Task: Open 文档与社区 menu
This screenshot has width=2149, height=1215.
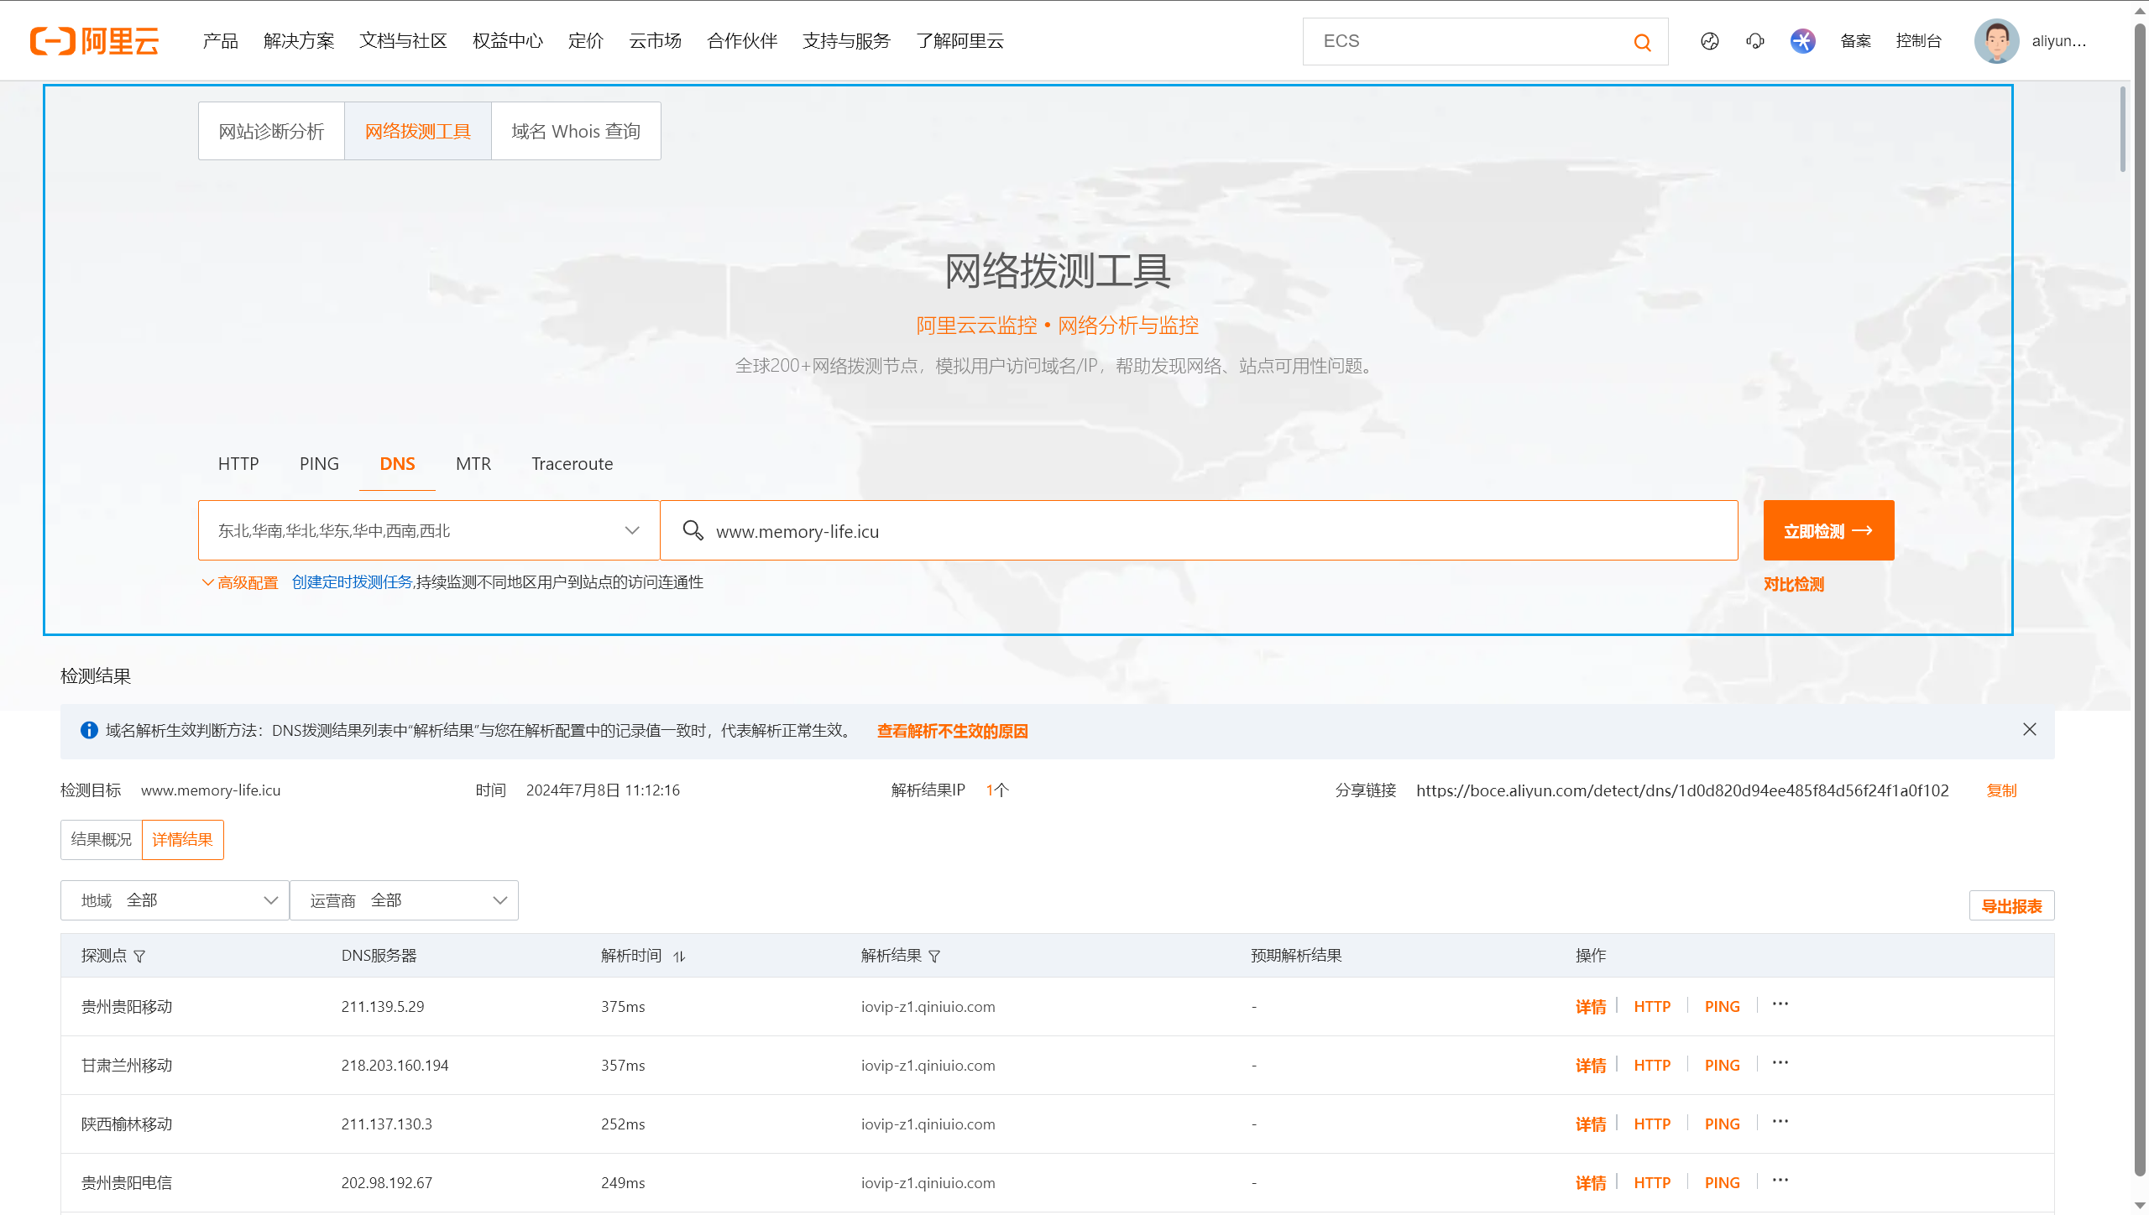Action: [x=403, y=41]
